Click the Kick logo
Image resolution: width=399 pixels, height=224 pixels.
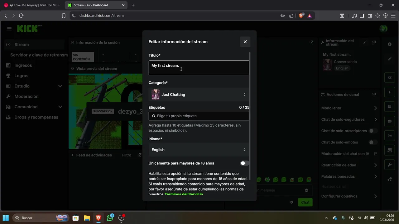coord(28,29)
